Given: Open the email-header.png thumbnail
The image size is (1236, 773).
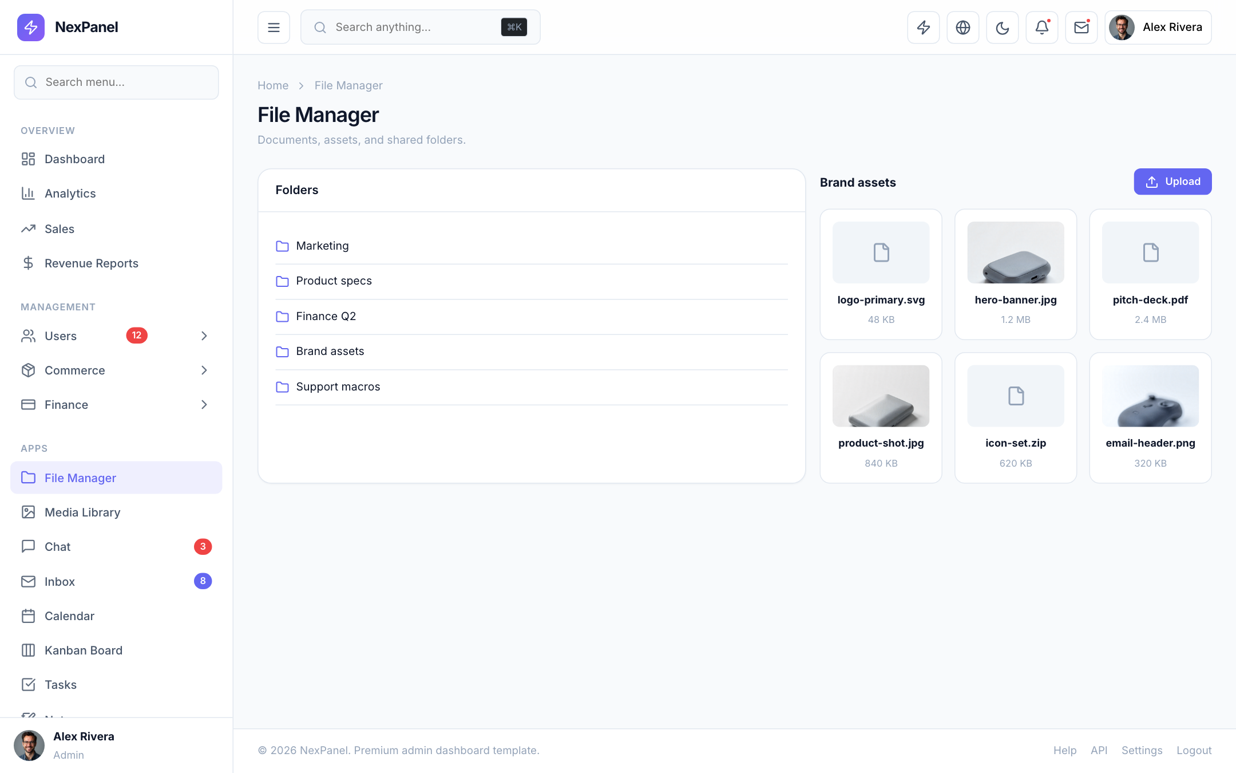Looking at the screenshot, I should tap(1150, 396).
